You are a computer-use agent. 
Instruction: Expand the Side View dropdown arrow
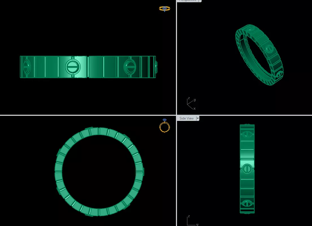(x=198, y=118)
